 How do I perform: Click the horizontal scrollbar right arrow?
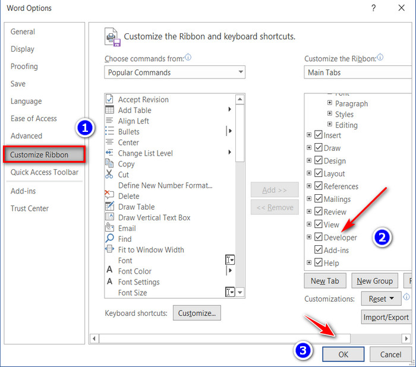point(406,338)
